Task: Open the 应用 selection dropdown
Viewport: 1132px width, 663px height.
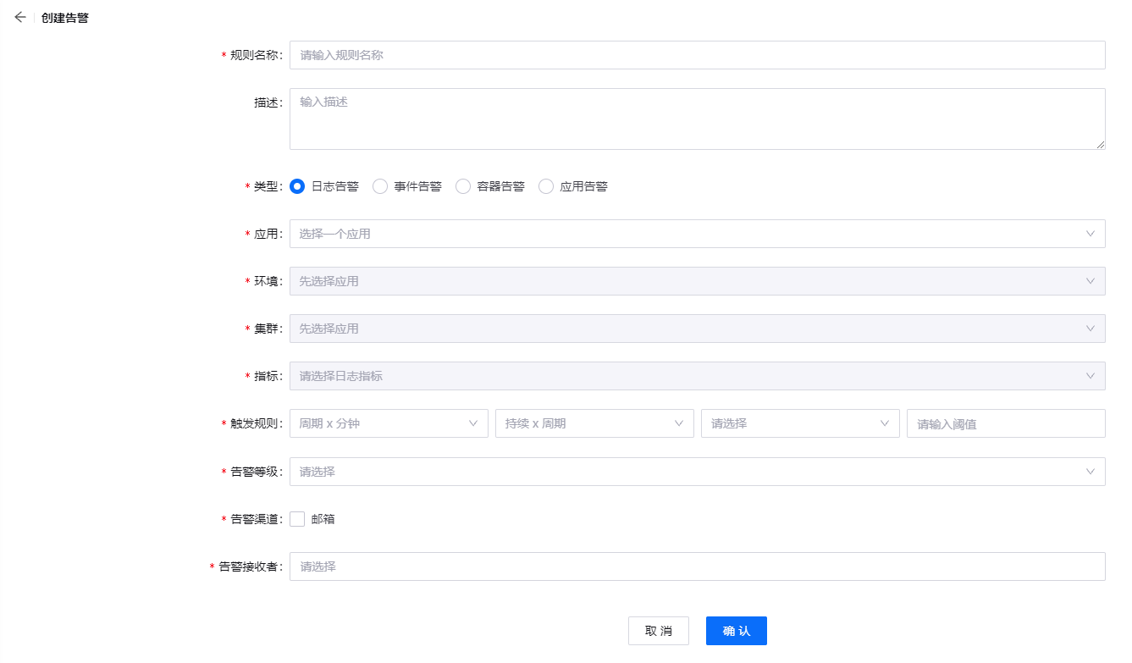Action: (697, 234)
